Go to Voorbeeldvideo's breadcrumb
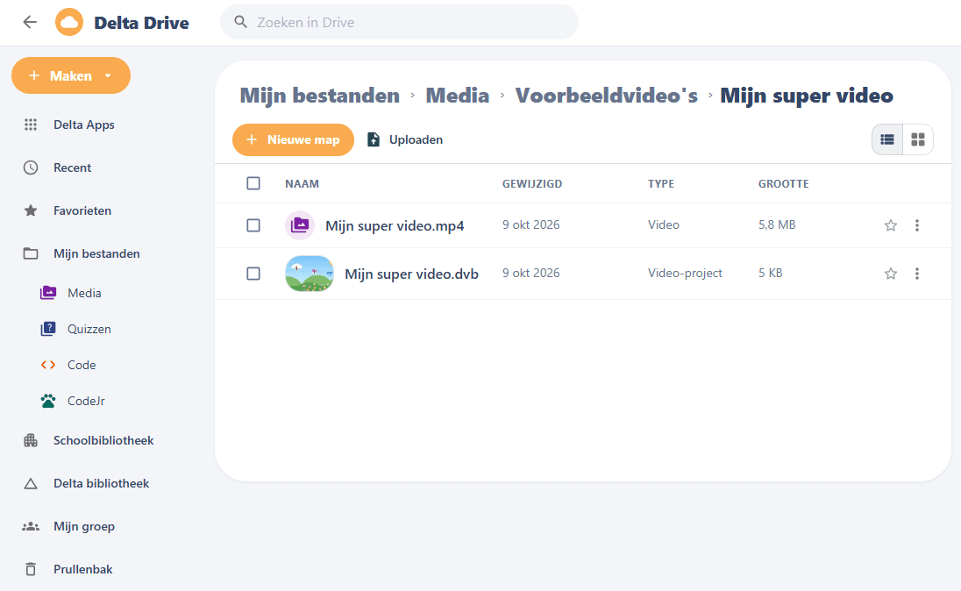 [606, 96]
